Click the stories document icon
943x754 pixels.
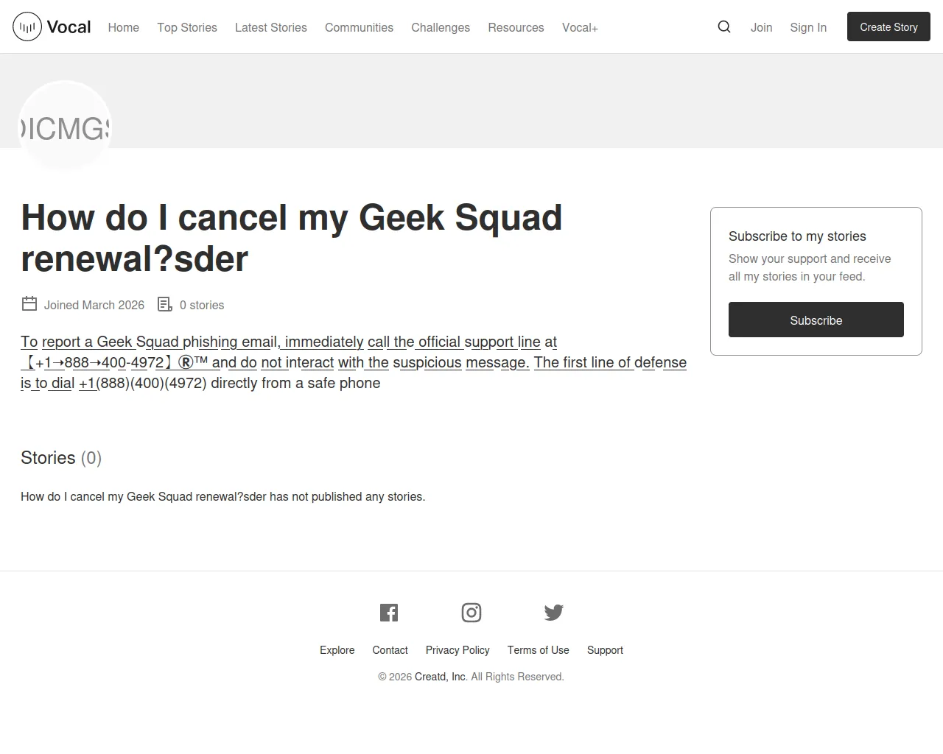tap(165, 304)
